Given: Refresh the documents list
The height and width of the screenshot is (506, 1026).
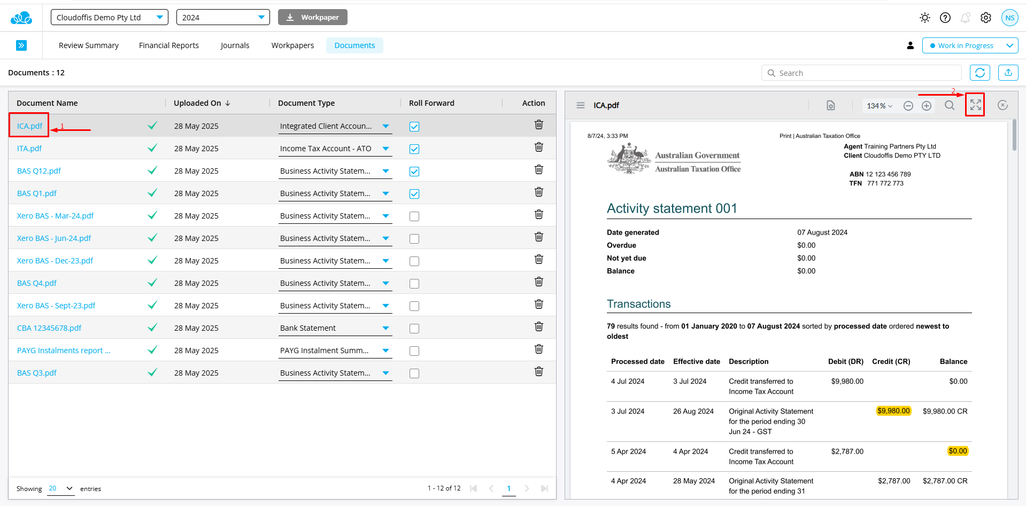Looking at the screenshot, I should tap(980, 73).
